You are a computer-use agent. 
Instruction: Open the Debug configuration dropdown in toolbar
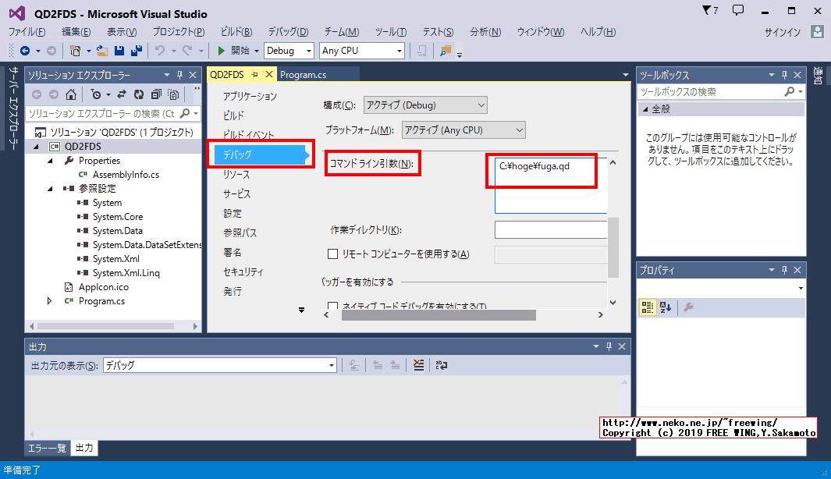[289, 51]
